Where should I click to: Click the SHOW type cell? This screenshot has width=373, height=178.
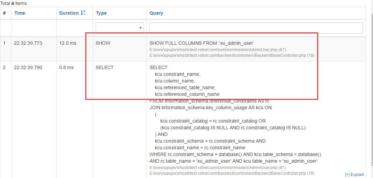tap(103, 43)
